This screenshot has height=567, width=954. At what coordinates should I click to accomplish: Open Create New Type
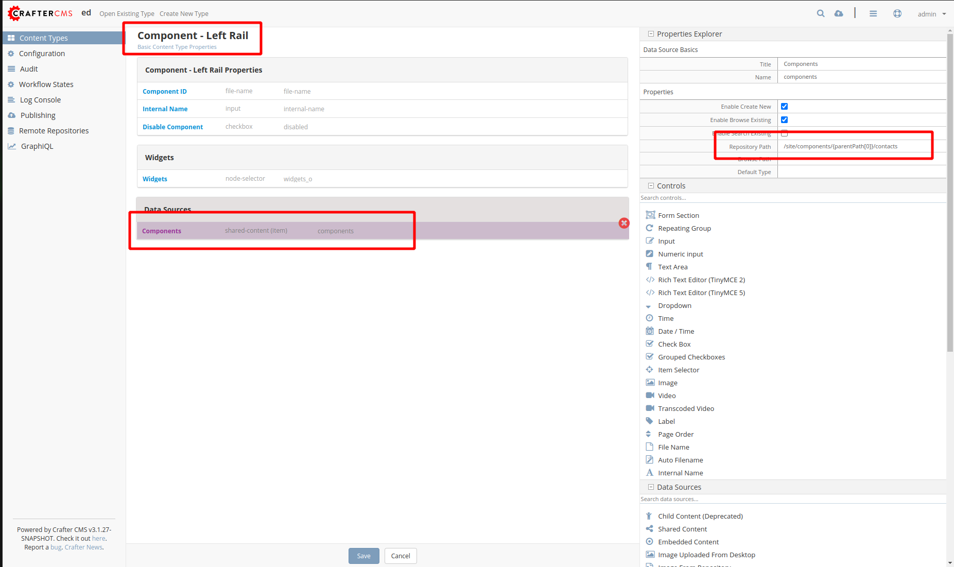[184, 13]
